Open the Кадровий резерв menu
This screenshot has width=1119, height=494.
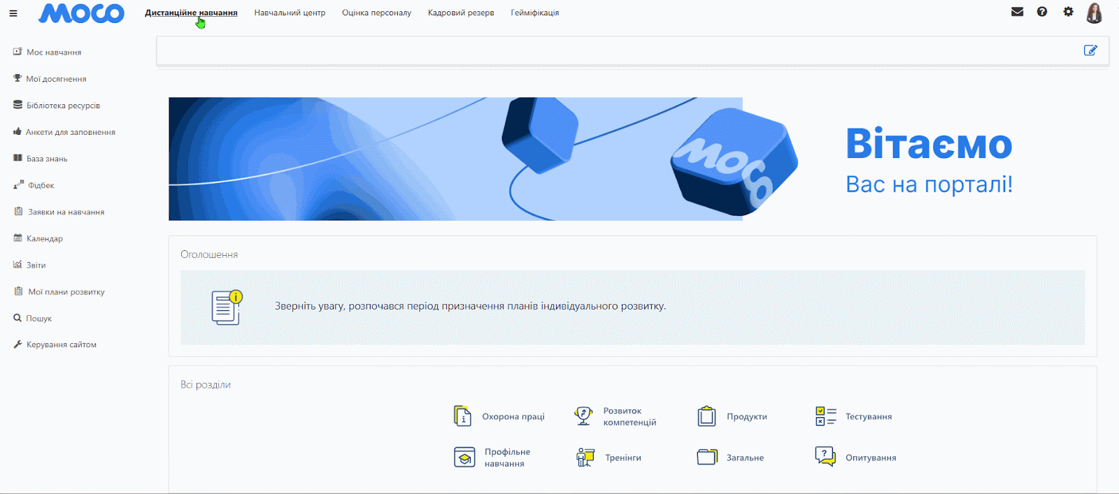461,13
